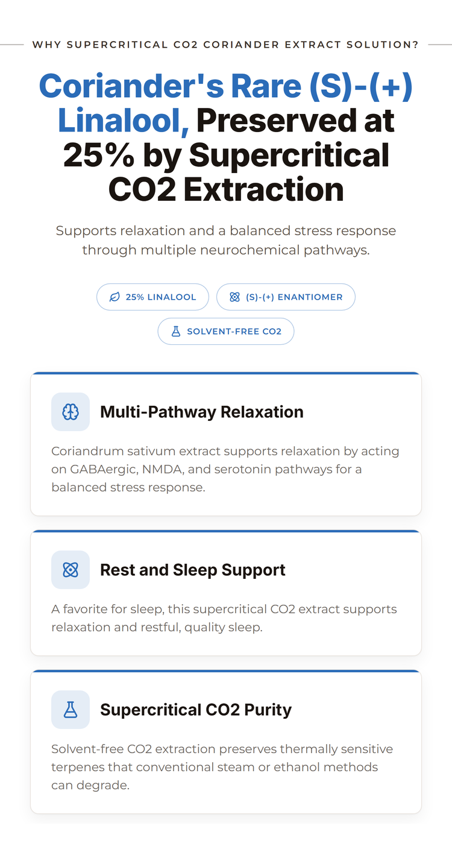Click the Rest and Sleep Support heading
Viewport: 452px width, 855px height.
click(193, 570)
